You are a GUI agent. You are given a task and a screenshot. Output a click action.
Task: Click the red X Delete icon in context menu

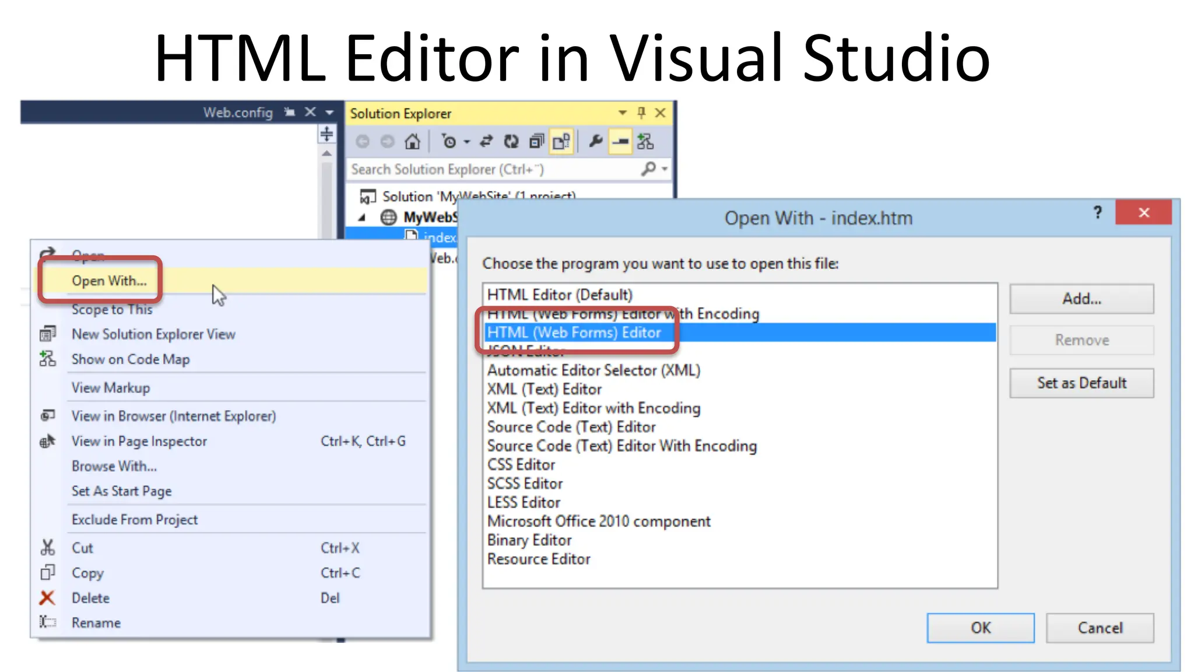47,598
